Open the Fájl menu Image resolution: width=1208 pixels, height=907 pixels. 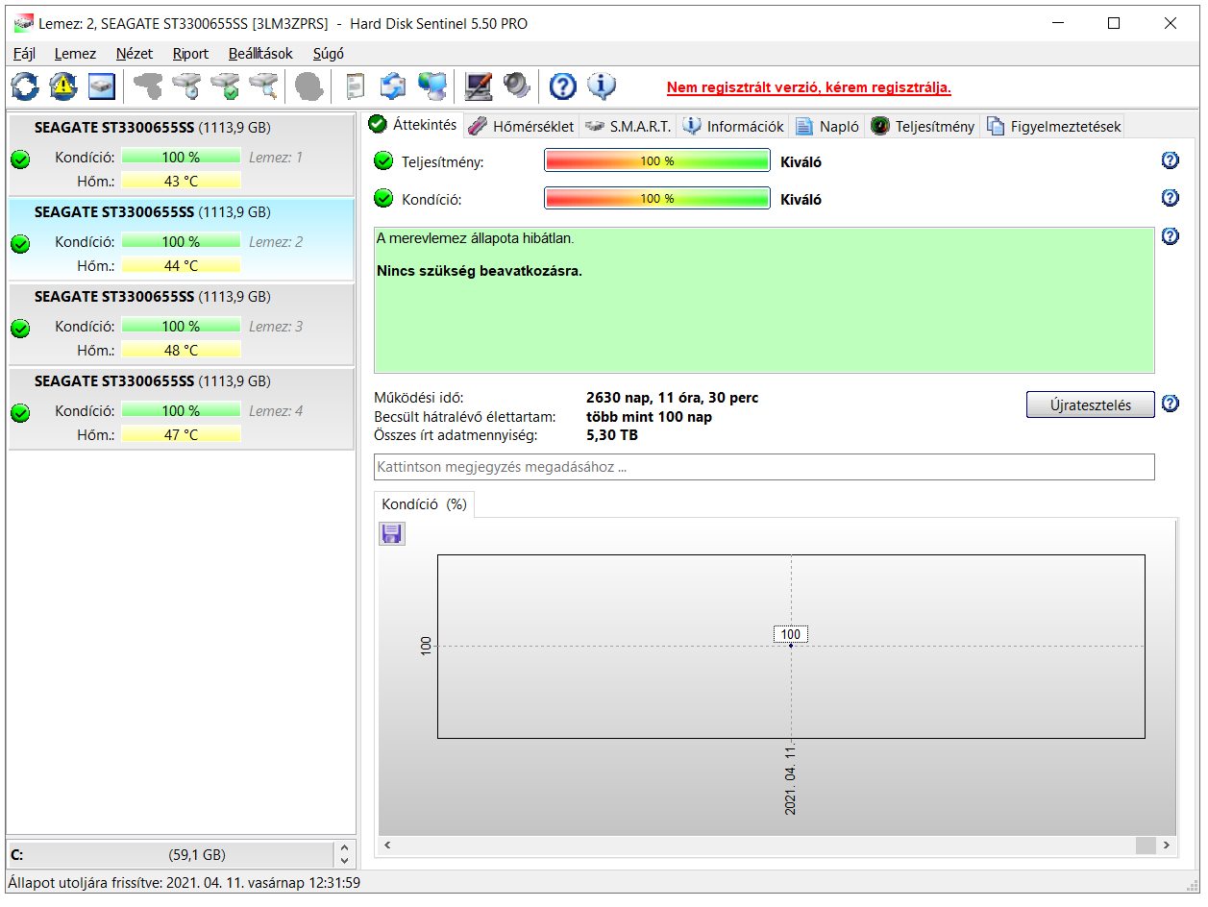click(x=24, y=54)
